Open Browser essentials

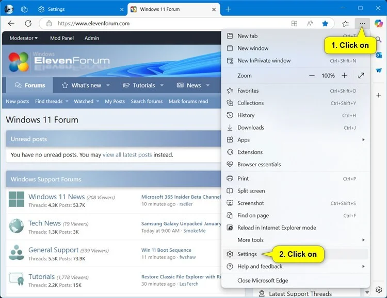click(x=296, y=165)
